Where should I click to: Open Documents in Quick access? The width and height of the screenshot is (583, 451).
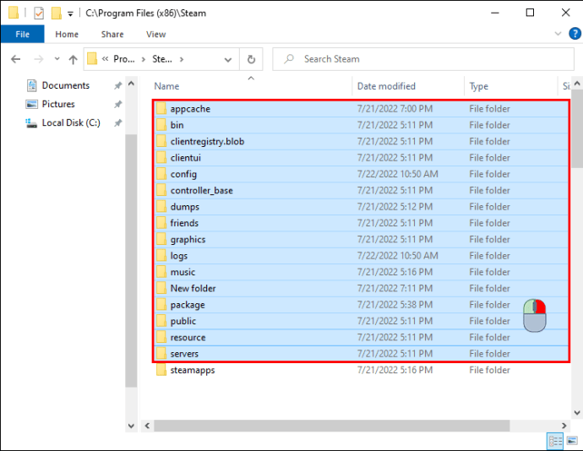tap(66, 85)
